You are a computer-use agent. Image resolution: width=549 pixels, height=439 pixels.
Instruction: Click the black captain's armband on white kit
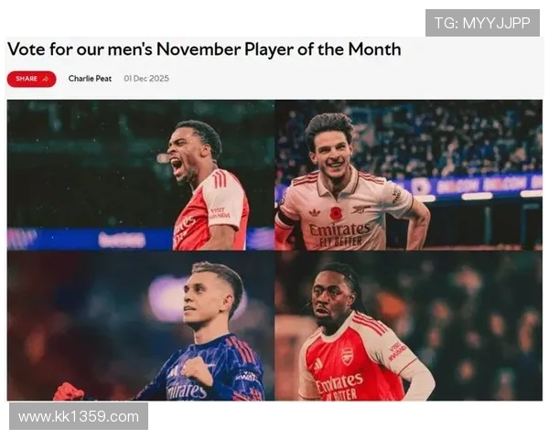285,219
